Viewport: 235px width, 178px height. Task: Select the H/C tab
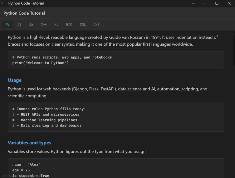tap(69, 25)
